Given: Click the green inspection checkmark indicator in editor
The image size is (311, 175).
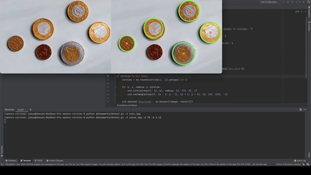Looking at the screenshot, I should coord(297,12).
